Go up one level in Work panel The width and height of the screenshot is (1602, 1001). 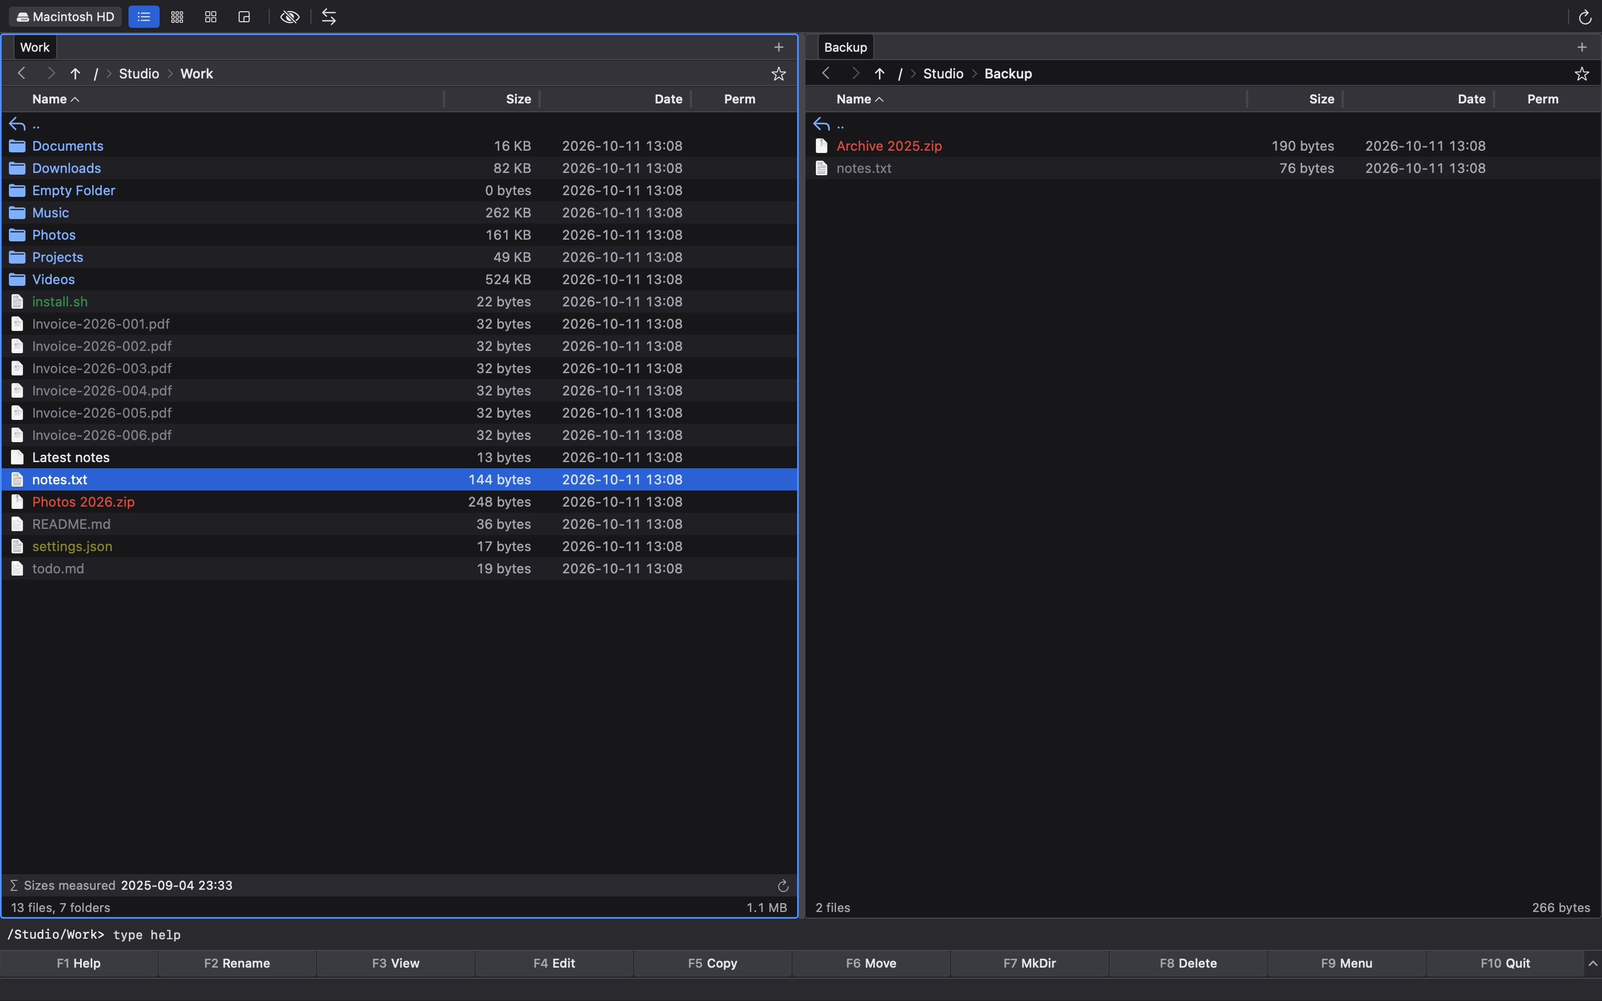[76, 73]
